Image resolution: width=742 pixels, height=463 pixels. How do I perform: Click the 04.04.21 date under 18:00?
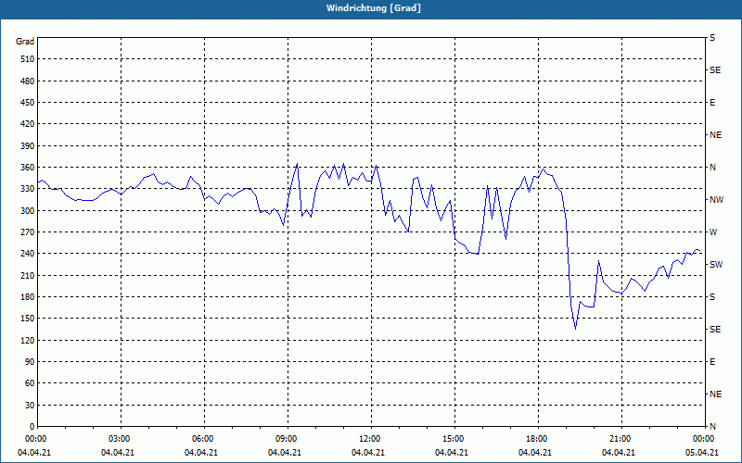click(535, 453)
